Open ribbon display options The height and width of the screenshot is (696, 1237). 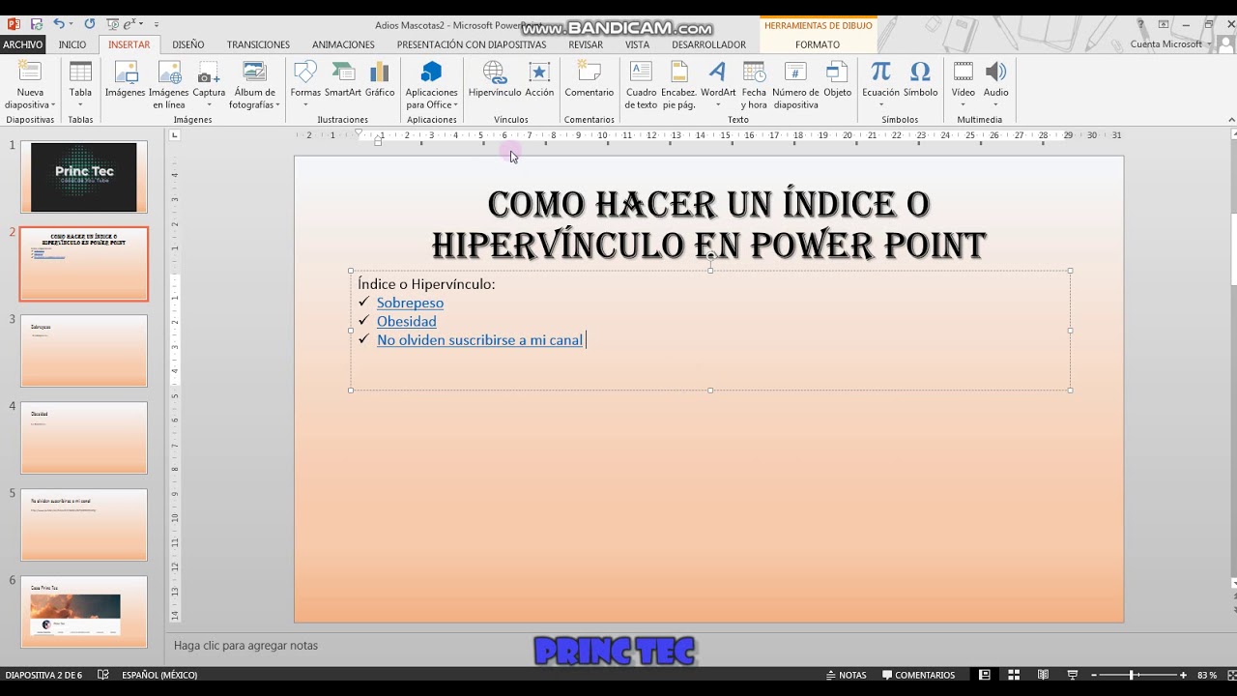point(1164,24)
